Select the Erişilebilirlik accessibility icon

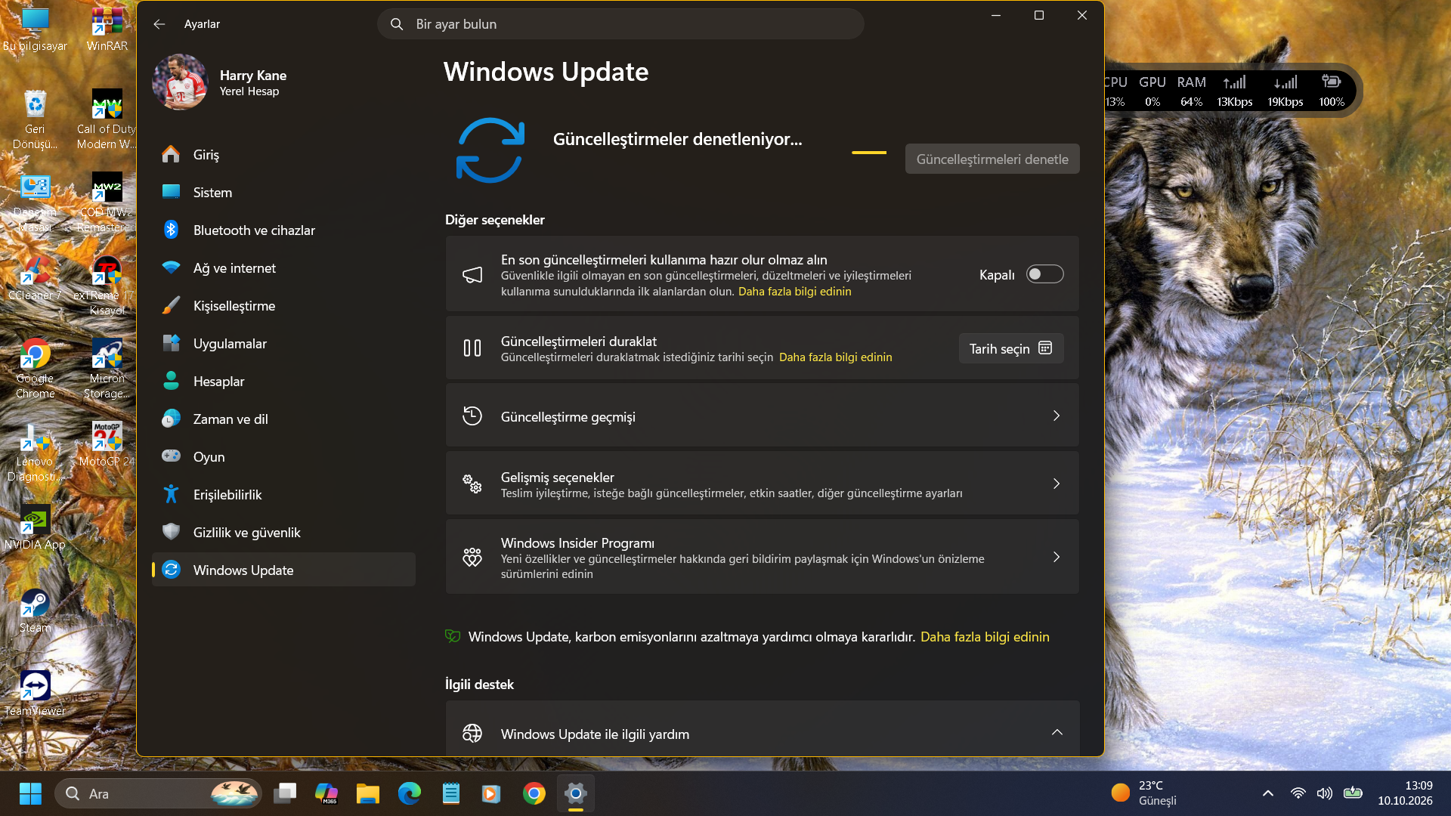pos(172,494)
